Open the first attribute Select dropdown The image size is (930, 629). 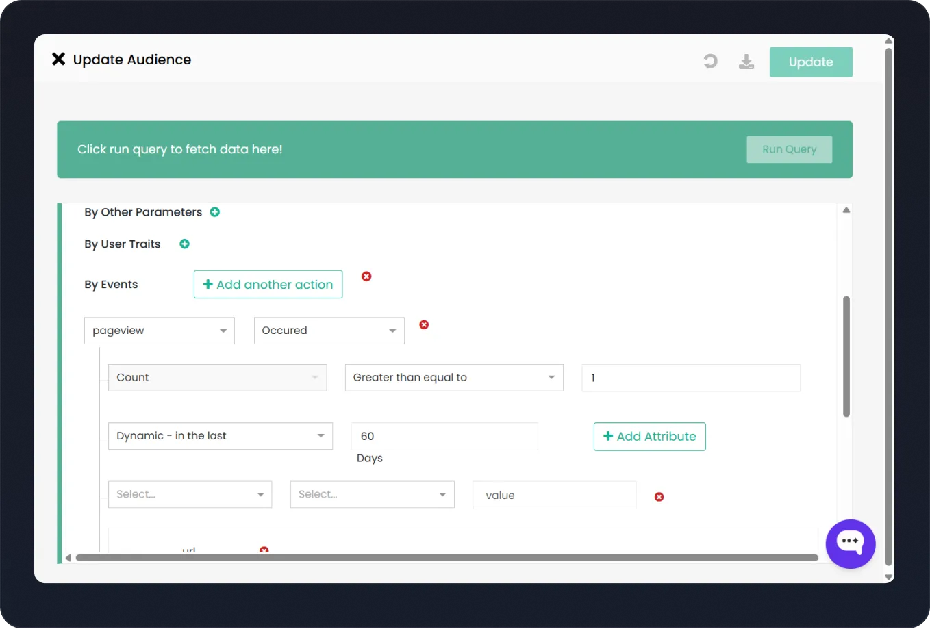[x=190, y=494]
